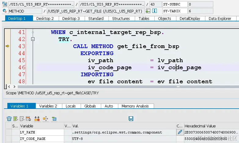This screenshot has height=143, width=239.
Task: Go to the Tables tab
Action: coord(144,18)
